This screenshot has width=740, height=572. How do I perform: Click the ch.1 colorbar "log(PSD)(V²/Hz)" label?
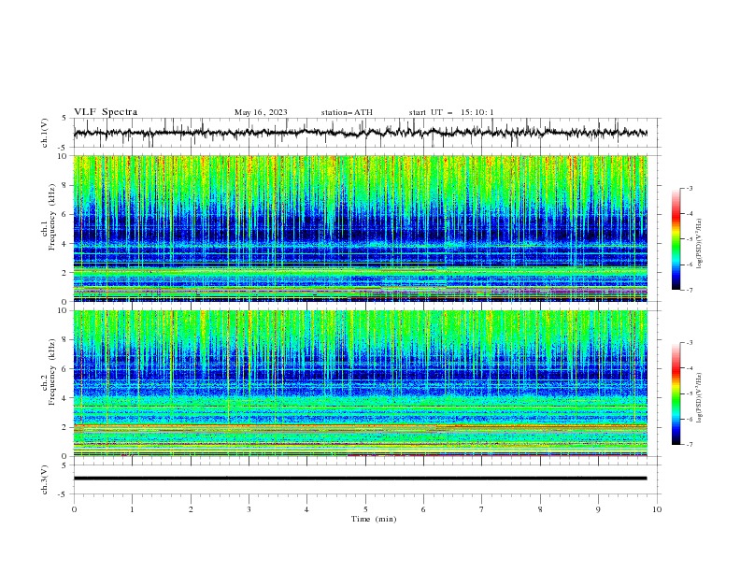pyautogui.click(x=699, y=243)
